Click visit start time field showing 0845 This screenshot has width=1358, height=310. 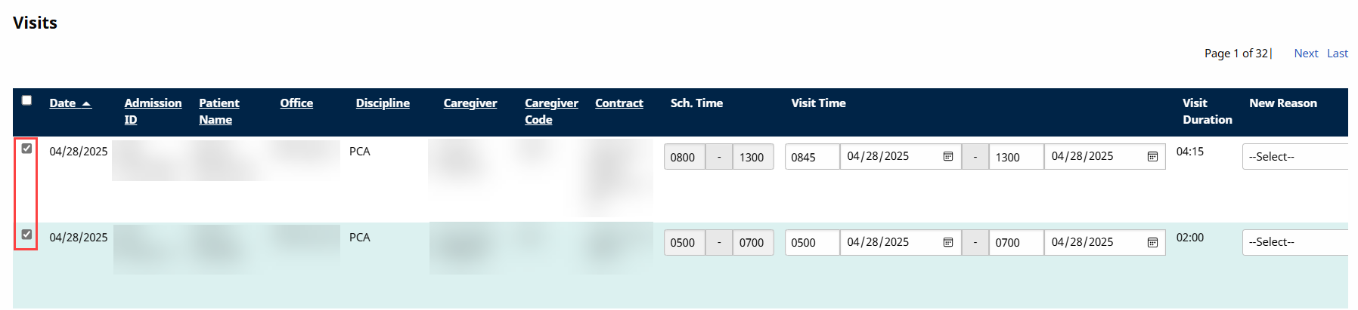pos(811,157)
